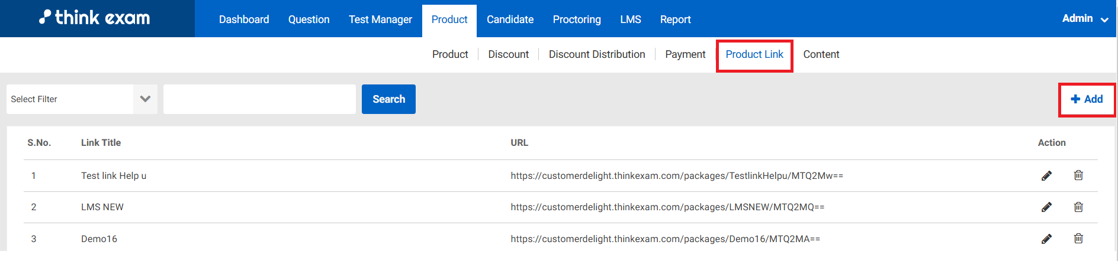Screen dimensions: 1118x261
Task: Delete the Demo16 product link
Action: (1078, 239)
